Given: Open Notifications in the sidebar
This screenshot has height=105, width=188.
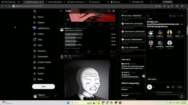Looking at the screenshot, I should pos(41,28).
